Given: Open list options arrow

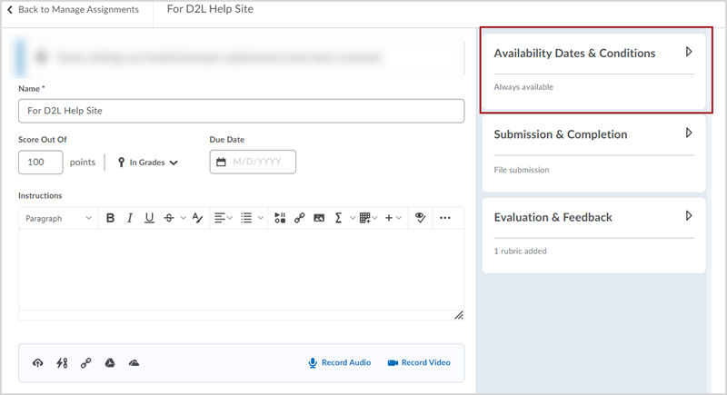Looking at the screenshot, I should click(x=261, y=218).
